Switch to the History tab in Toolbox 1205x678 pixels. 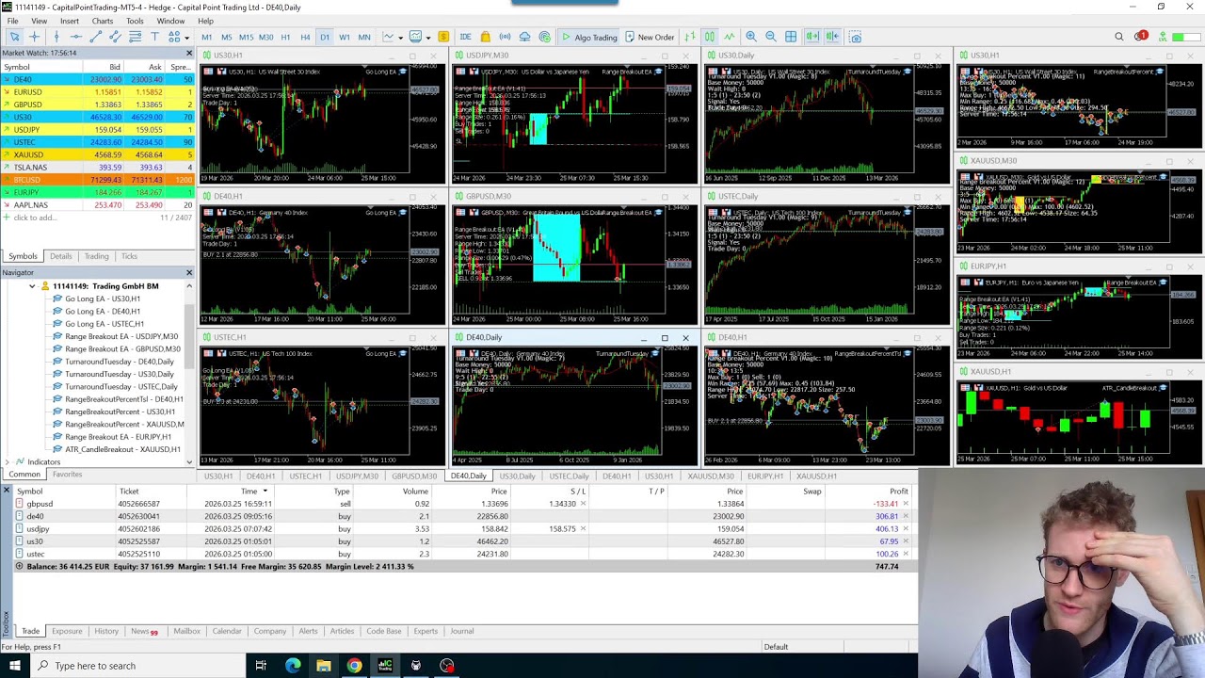pos(106,631)
